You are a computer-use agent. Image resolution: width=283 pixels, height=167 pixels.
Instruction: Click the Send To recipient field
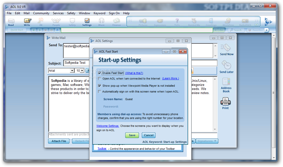138,51
